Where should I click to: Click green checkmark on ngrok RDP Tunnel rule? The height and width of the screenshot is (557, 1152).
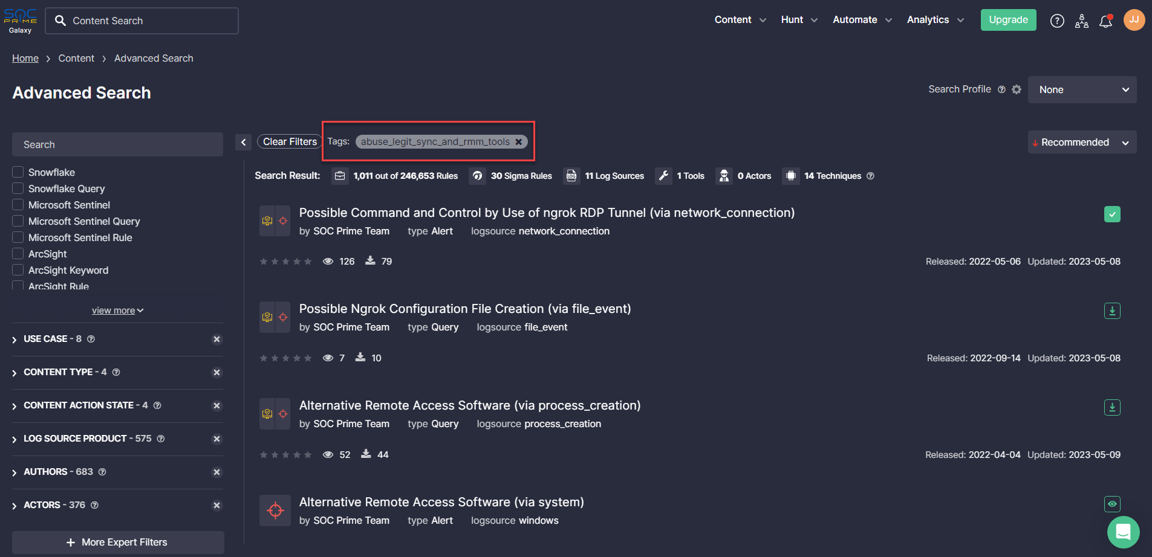point(1112,214)
